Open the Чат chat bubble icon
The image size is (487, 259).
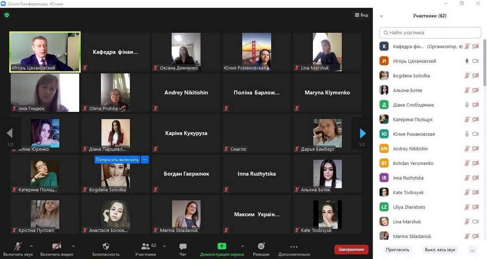183,246
